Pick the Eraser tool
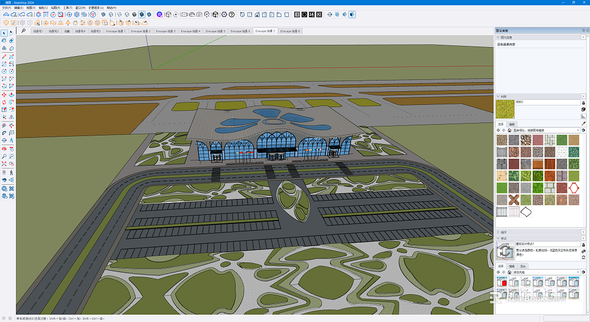Viewport: 590px width, 322px height. pos(11,41)
